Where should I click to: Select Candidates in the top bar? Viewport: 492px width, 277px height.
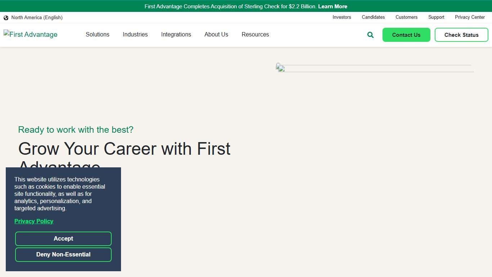click(373, 17)
